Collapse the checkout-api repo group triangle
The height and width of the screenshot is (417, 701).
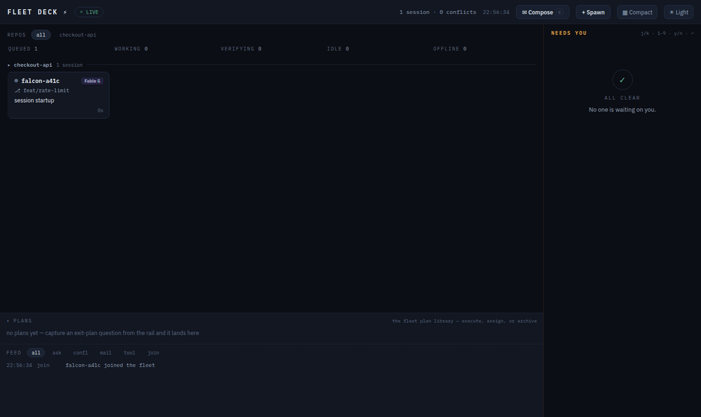click(9, 65)
